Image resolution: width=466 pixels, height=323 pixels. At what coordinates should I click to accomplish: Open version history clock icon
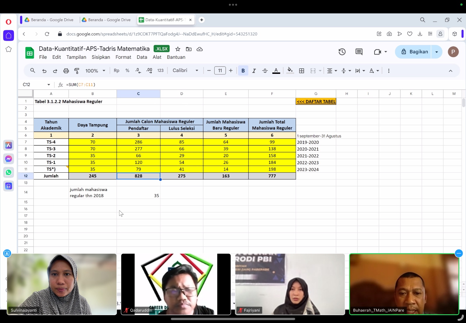(342, 52)
